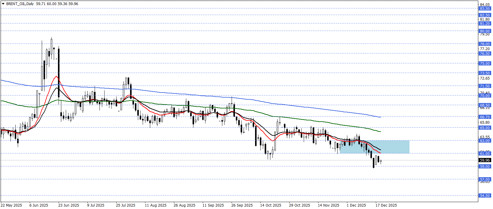
Task: Click the 11 Sep 2025 date label
Action: (213, 205)
